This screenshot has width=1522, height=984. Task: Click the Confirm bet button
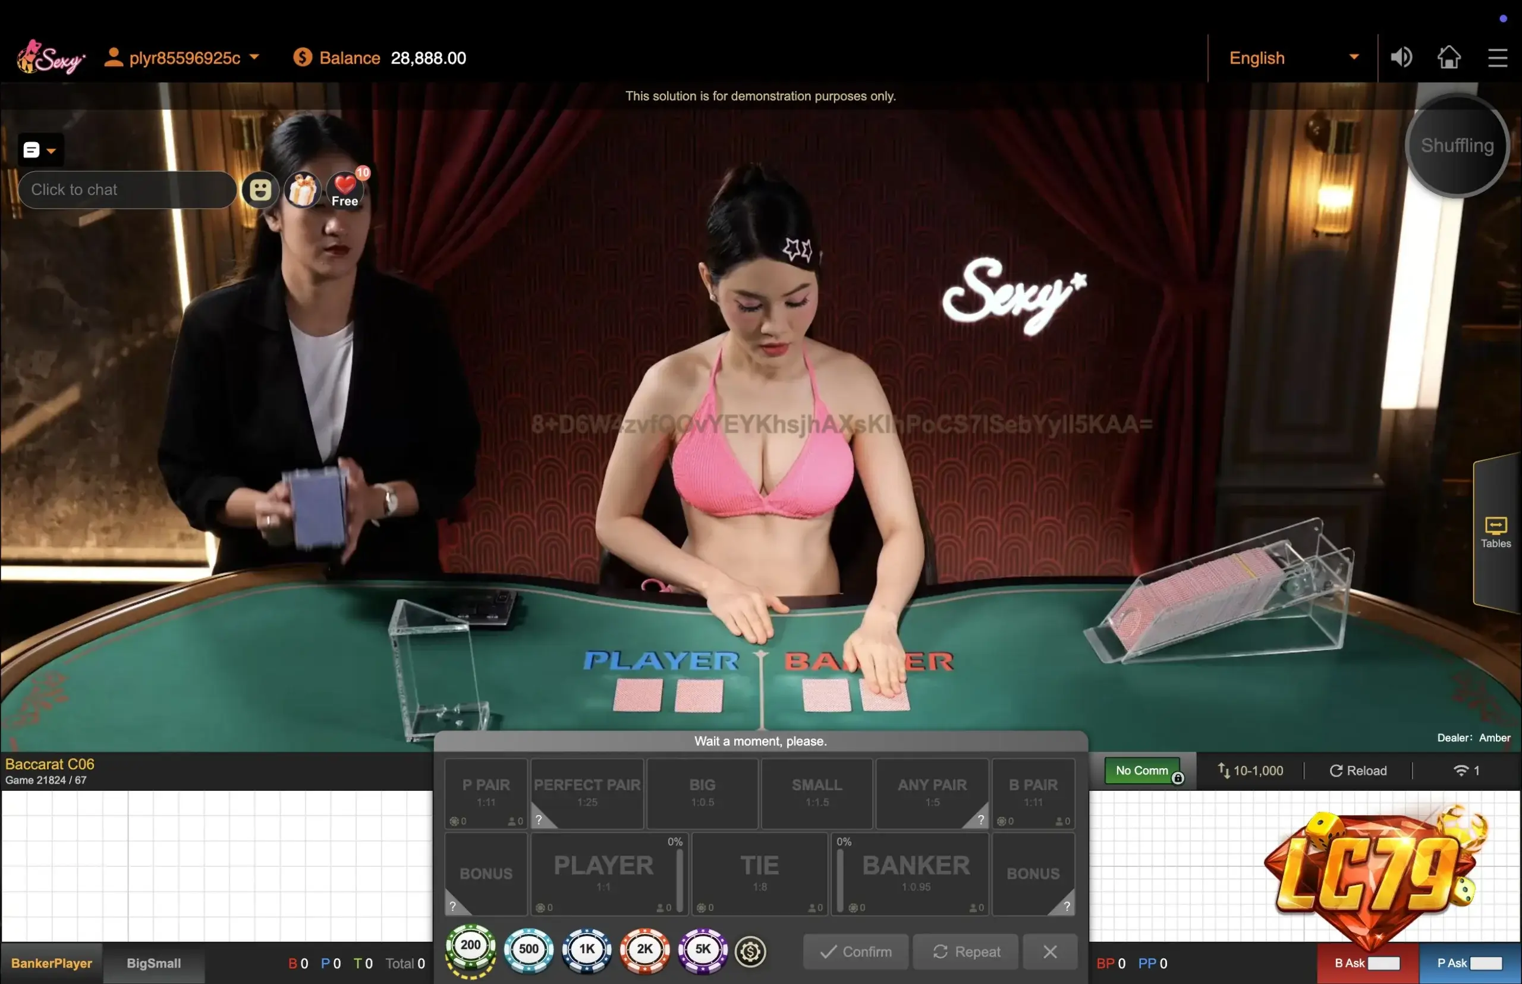click(856, 951)
